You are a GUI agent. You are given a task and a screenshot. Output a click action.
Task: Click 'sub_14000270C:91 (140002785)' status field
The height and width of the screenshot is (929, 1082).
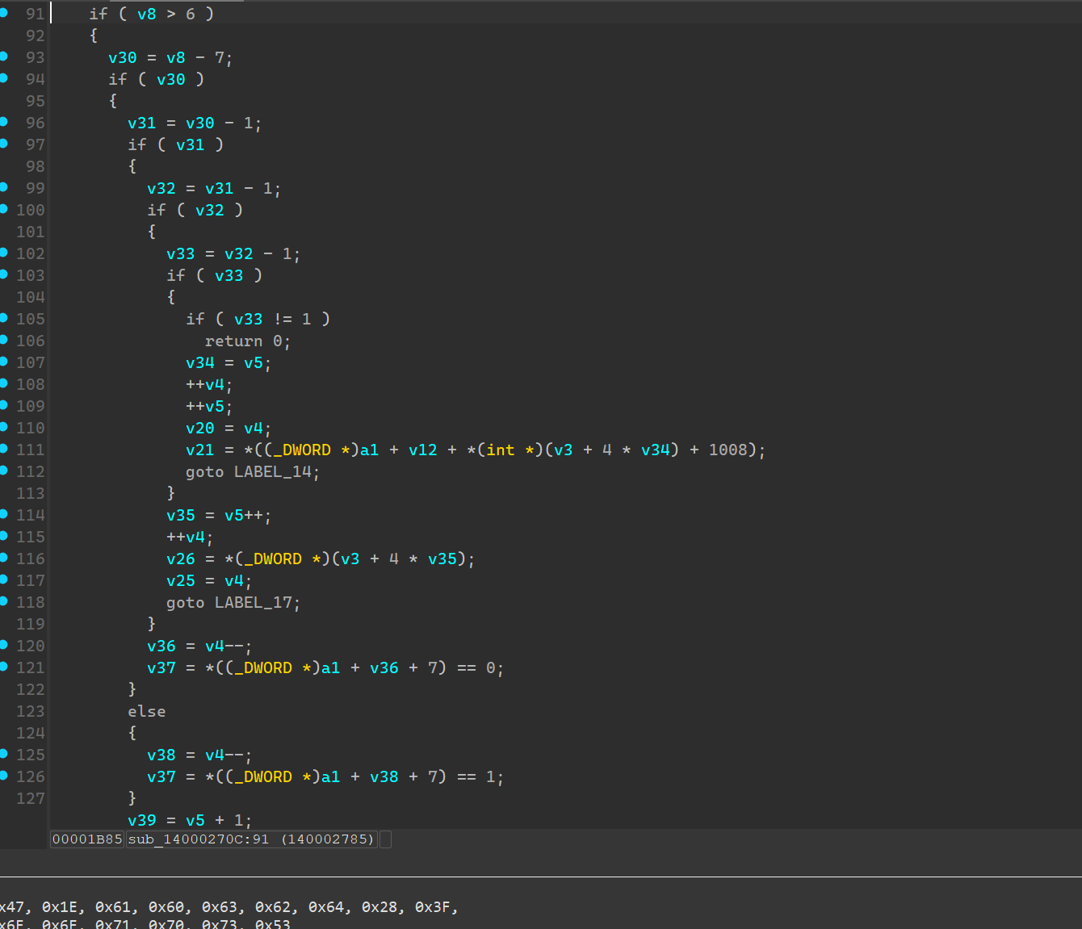[251, 839]
